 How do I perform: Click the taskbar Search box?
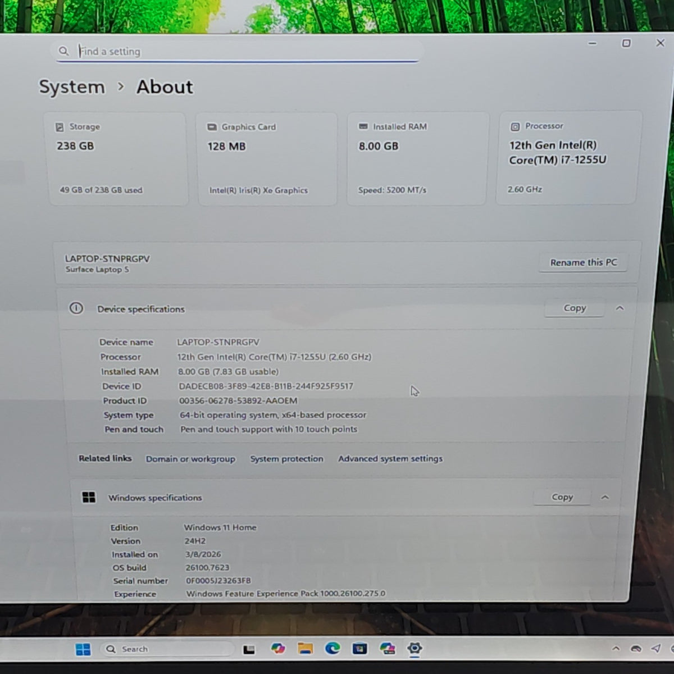(x=167, y=649)
